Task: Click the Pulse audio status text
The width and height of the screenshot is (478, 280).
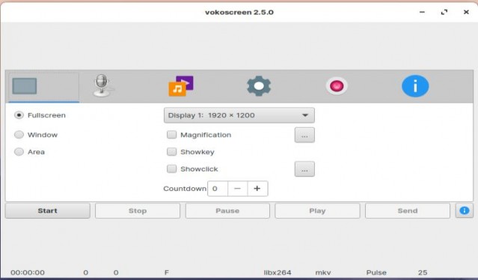Action: click(376, 273)
